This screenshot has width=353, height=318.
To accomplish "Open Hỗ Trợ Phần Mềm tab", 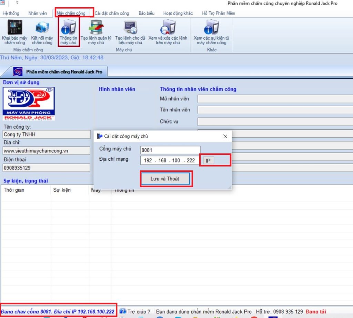I will 219,13.
